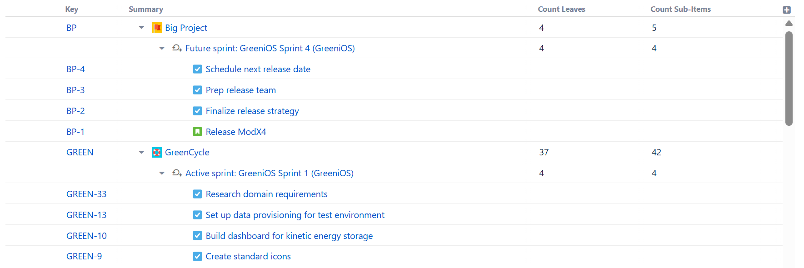Click the Summary column header
Image resolution: width=804 pixels, height=268 pixels.
pos(145,9)
